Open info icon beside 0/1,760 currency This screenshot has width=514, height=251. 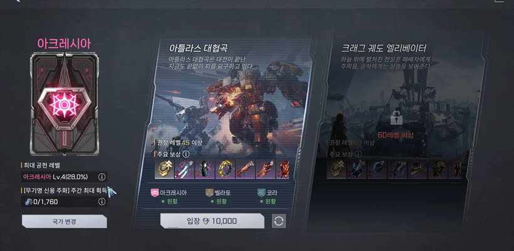102,201
